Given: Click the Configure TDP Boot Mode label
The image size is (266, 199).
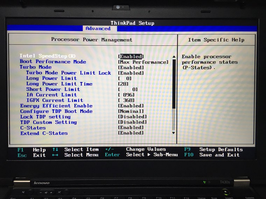Looking at the screenshot, I should [x=56, y=111].
